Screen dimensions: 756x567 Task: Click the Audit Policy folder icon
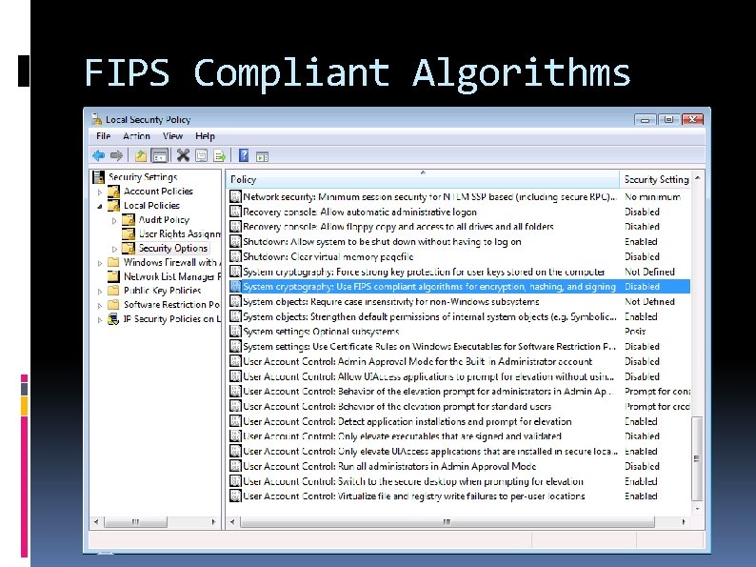pyautogui.click(x=129, y=220)
